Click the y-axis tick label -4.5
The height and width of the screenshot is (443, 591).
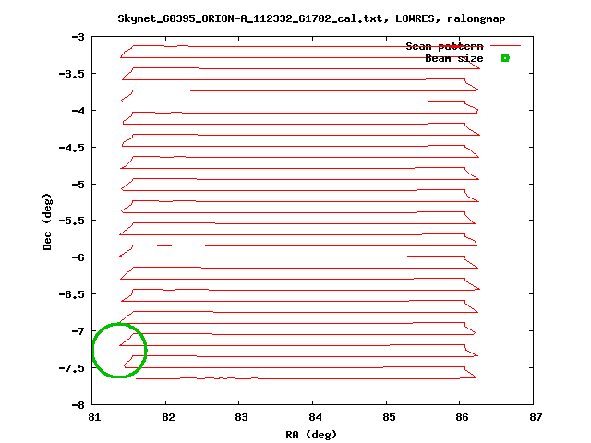pos(72,148)
